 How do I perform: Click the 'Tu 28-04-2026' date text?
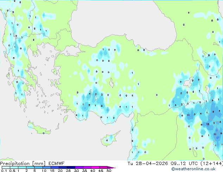tap(148, 164)
